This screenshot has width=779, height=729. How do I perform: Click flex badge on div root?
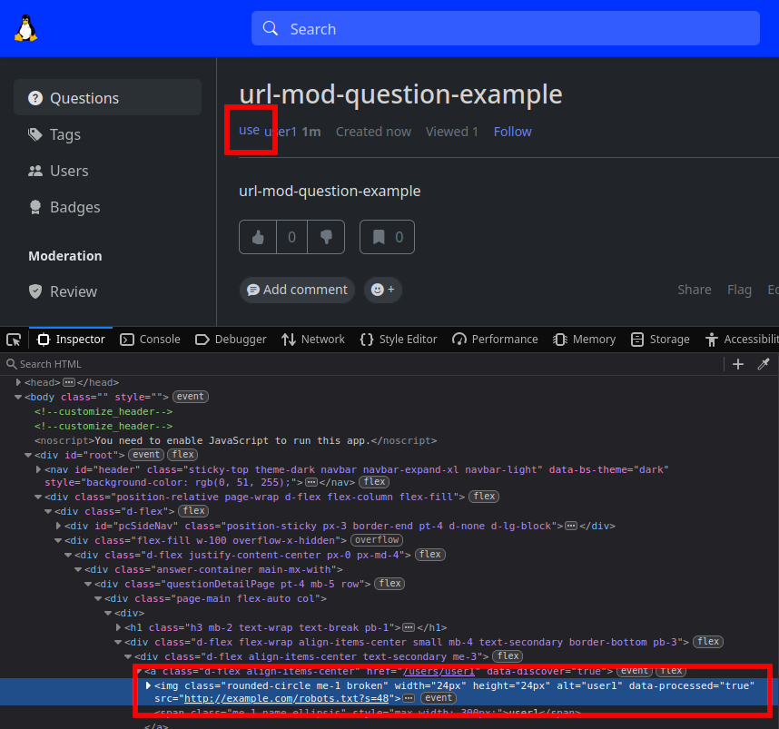click(182, 455)
